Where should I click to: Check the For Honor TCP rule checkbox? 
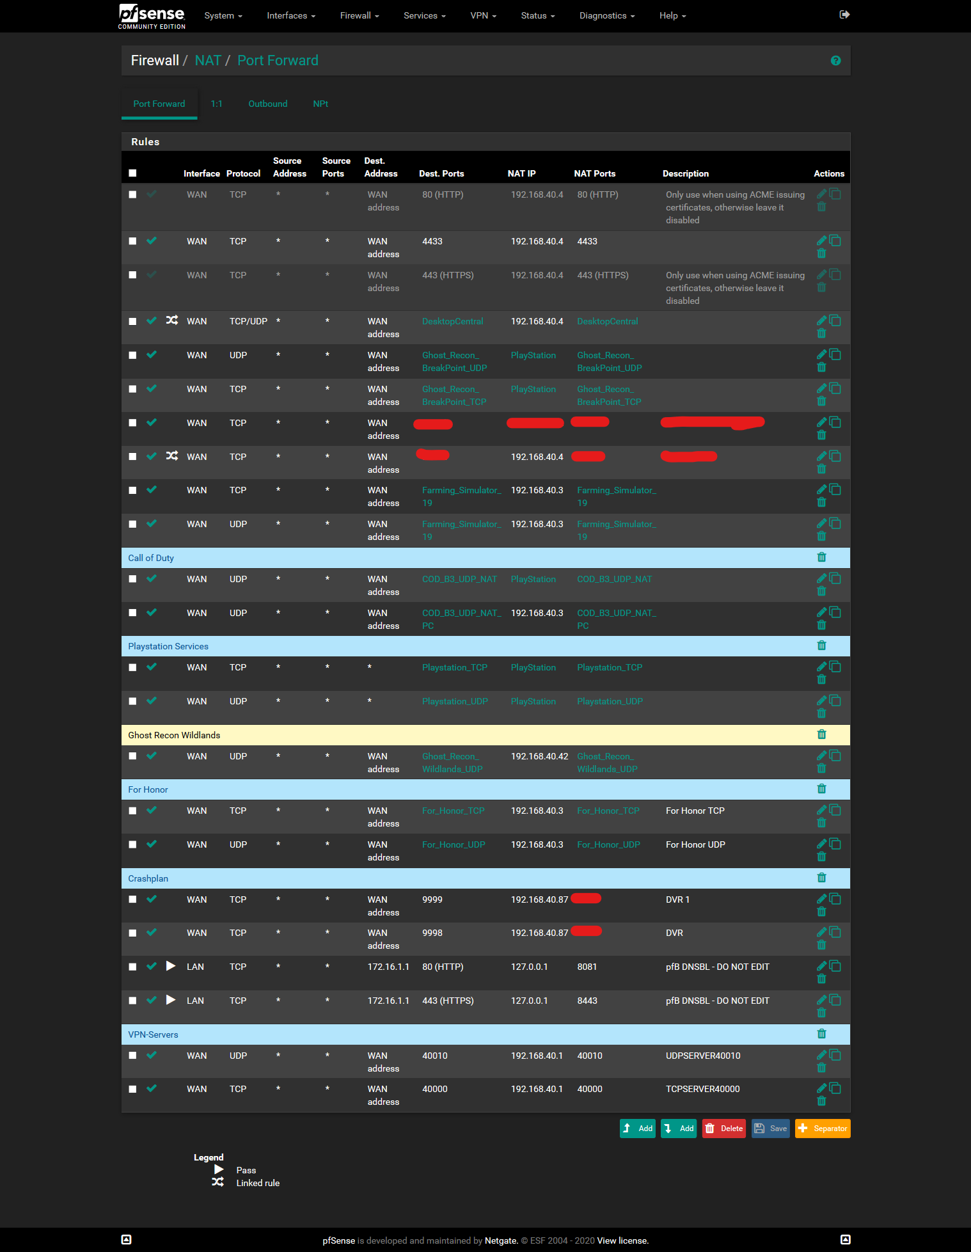[x=132, y=811]
